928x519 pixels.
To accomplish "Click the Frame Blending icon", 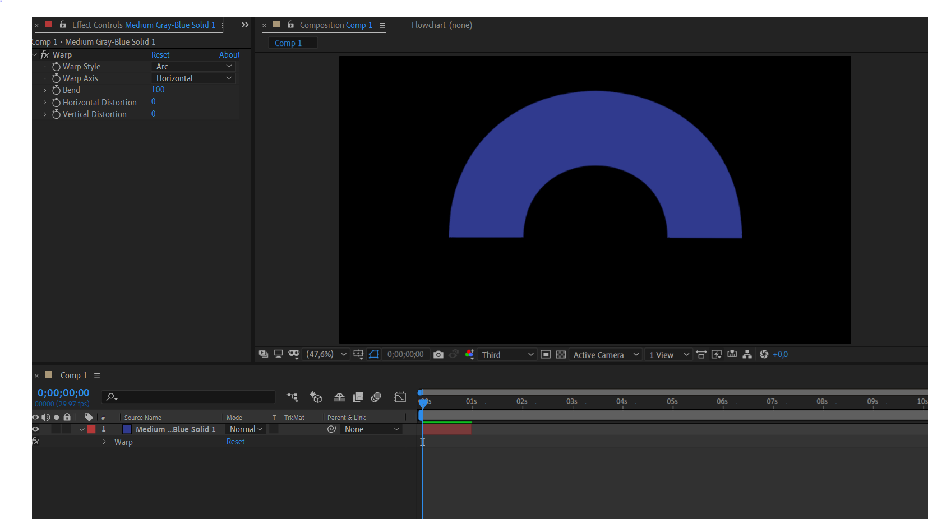I will coord(358,397).
